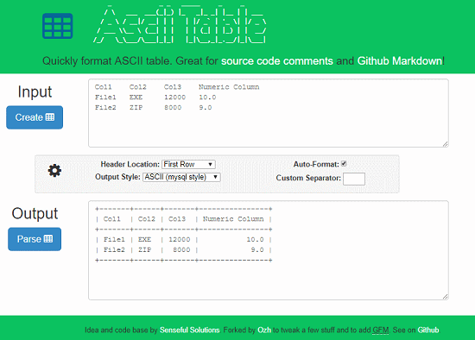The image size is (475, 340).
Task: Click the 'Input' heading
Action: tap(35, 91)
